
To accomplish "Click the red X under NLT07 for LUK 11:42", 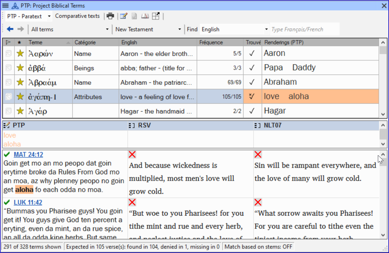I will (258, 203).
